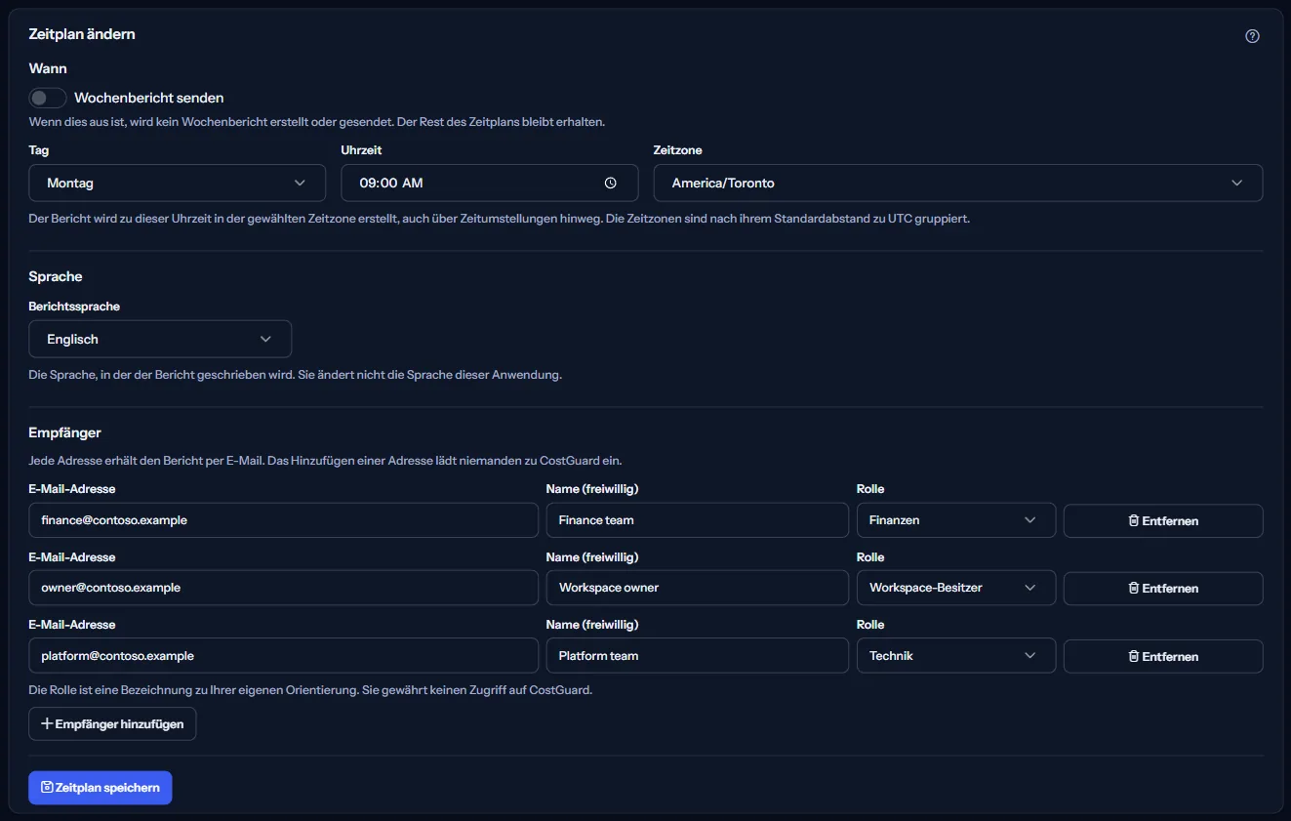Open the Zeitzone dropdown America/Toronto
The image size is (1291, 821).
click(x=958, y=183)
